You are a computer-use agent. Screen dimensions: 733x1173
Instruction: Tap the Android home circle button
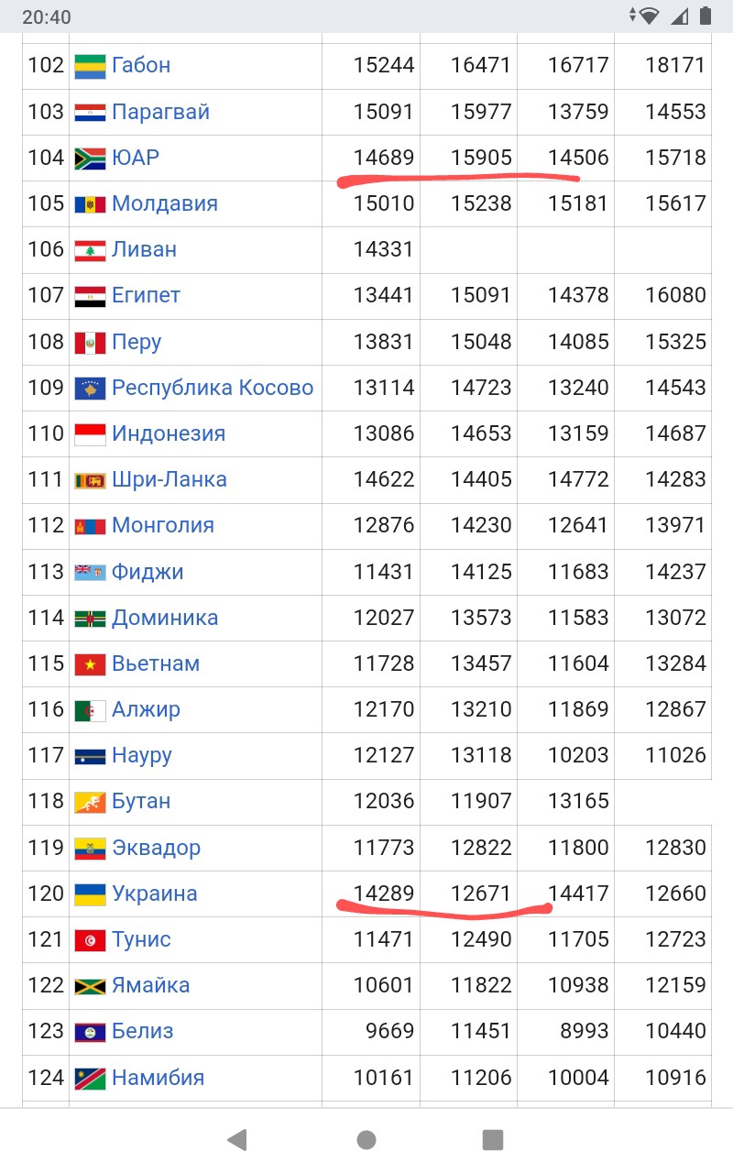pos(366,1139)
